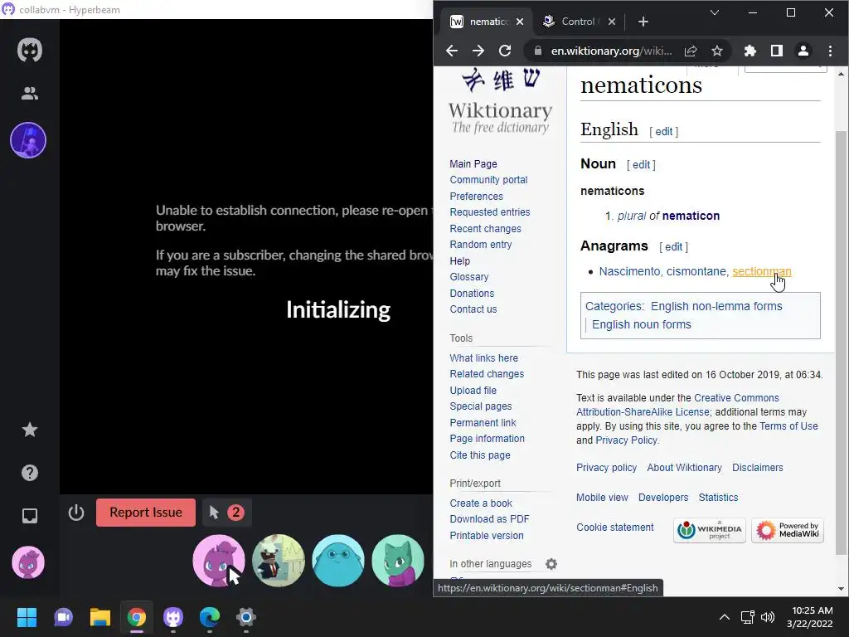The image size is (849, 637).
Task: Open the Chrome profile icon
Action: coord(803,51)
